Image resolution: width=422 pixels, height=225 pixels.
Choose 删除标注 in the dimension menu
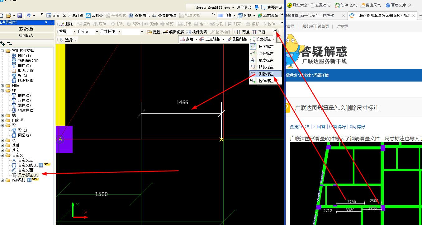click(x=265, y=74)
